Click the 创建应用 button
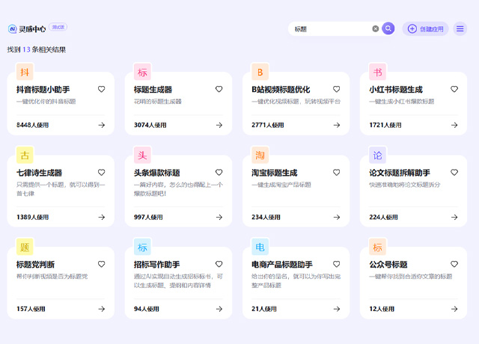 point(425,28)
